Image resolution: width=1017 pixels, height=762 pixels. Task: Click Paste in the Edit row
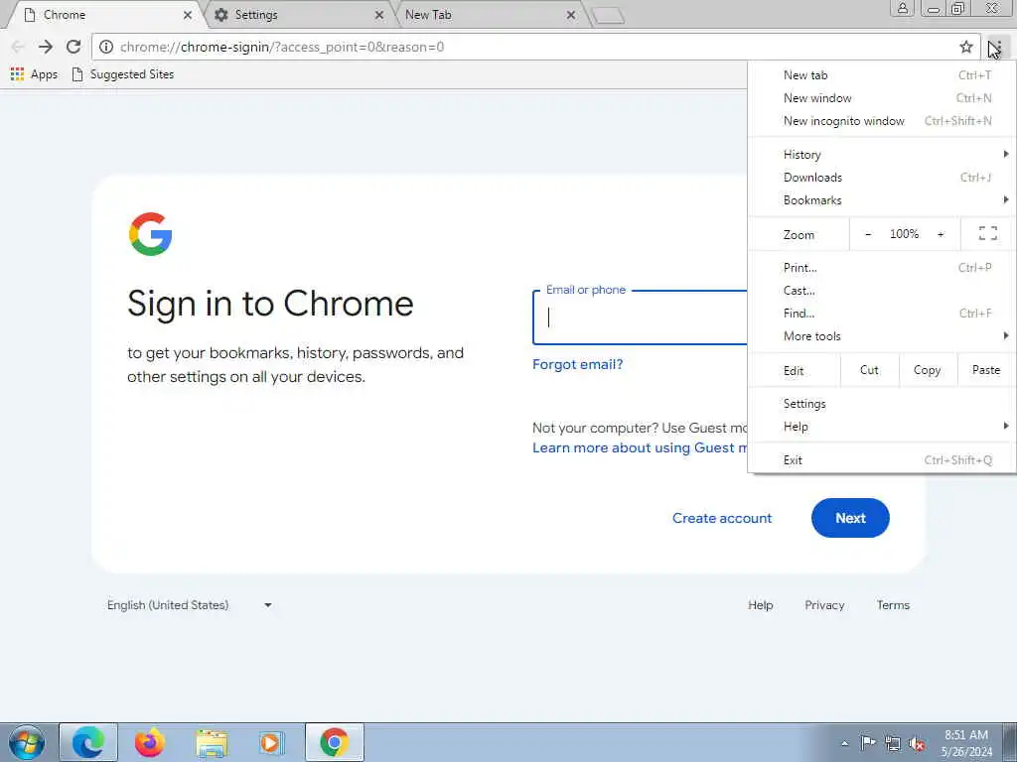point(986,370)
